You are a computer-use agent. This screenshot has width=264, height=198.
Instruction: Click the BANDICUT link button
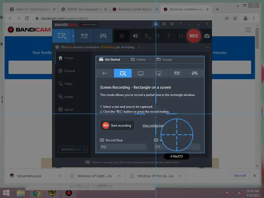point(73,149)
